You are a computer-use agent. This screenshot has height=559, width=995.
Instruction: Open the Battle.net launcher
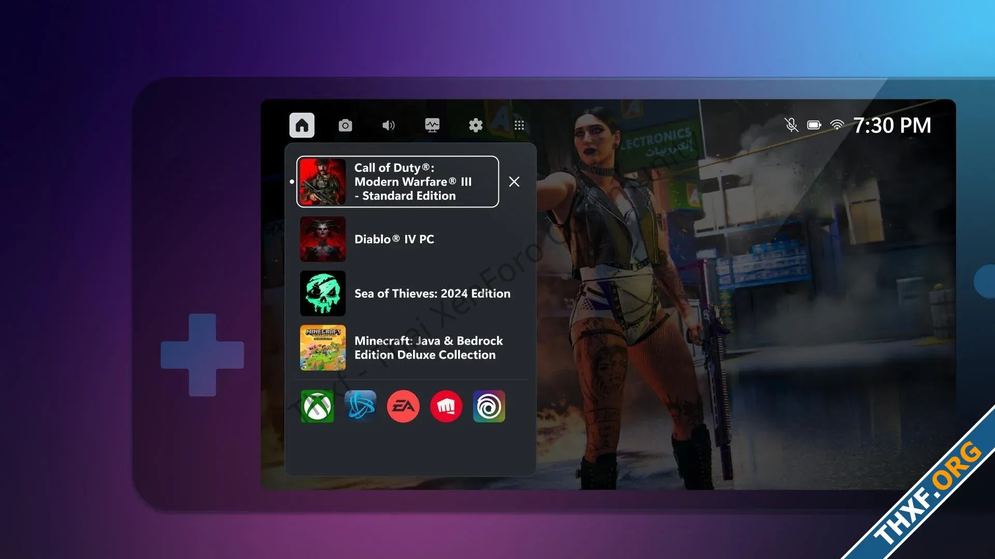coord(360,406)
